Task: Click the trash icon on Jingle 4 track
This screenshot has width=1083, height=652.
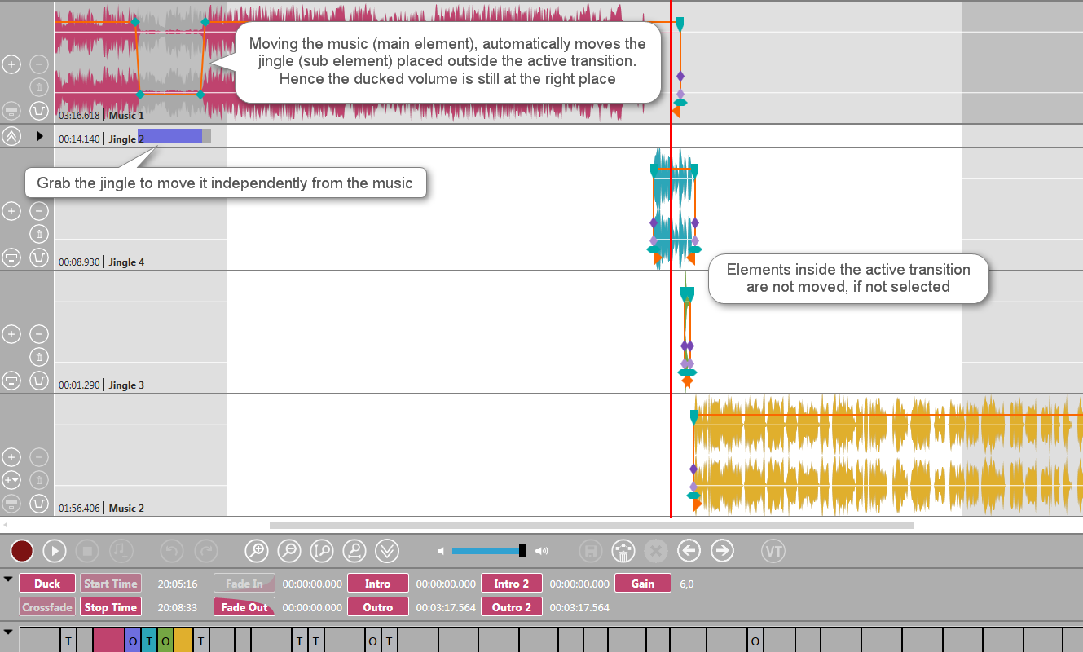Action: click(x=38, y=235)
